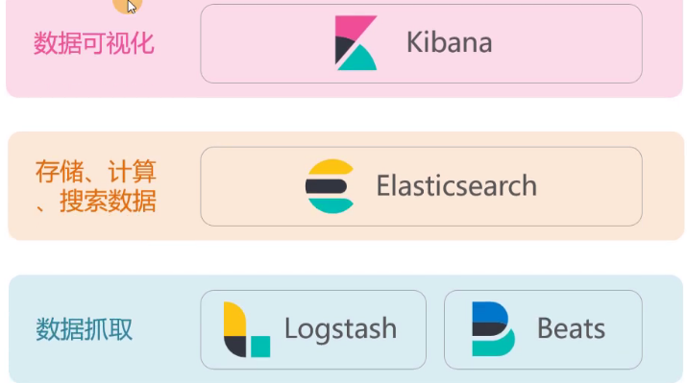The width and height of the screenshot is (687, 383).
Task: Click the 、搜索数据 text line
Action: coord(95,201)
